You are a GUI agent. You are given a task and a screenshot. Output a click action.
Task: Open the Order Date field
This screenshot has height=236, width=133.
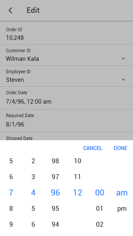point(66,98)
